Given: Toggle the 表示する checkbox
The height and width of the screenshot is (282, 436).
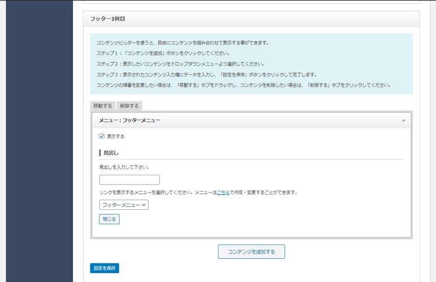Looking at the screenshot, I should 102,136.
